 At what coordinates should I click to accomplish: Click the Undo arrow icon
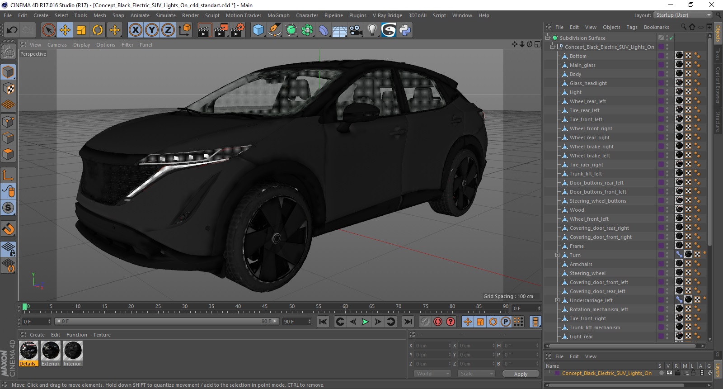tap(12, 30)
